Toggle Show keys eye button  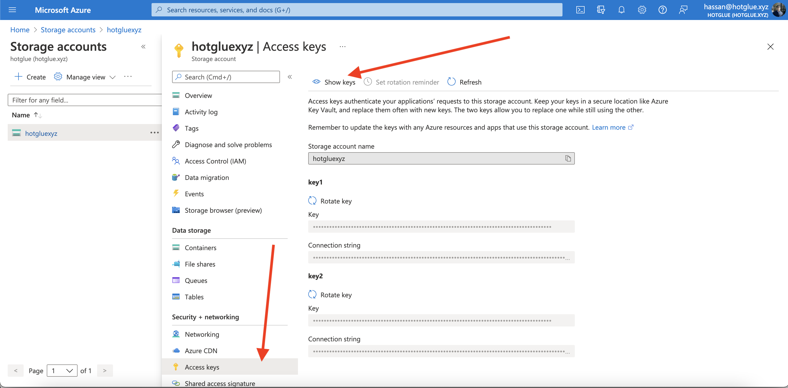(x=333, y=82)
